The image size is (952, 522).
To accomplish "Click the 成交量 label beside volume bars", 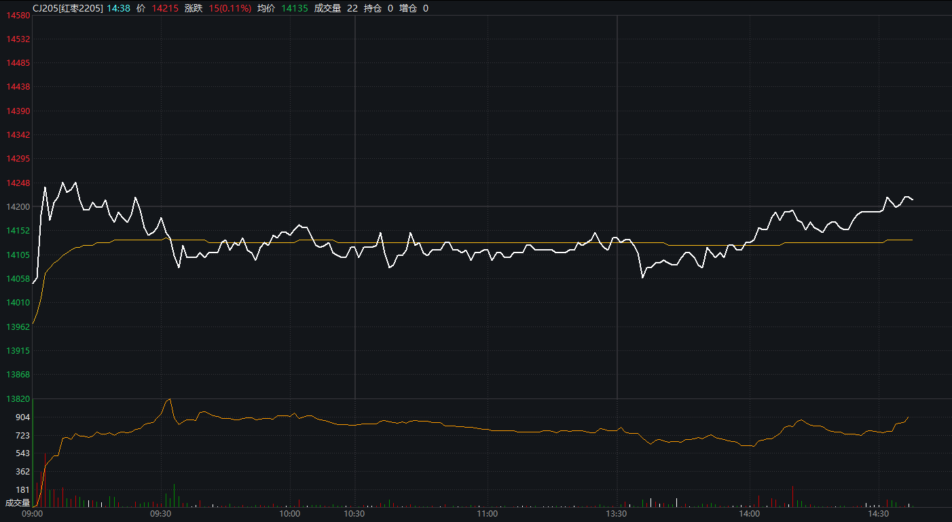I will coord(18,503).
